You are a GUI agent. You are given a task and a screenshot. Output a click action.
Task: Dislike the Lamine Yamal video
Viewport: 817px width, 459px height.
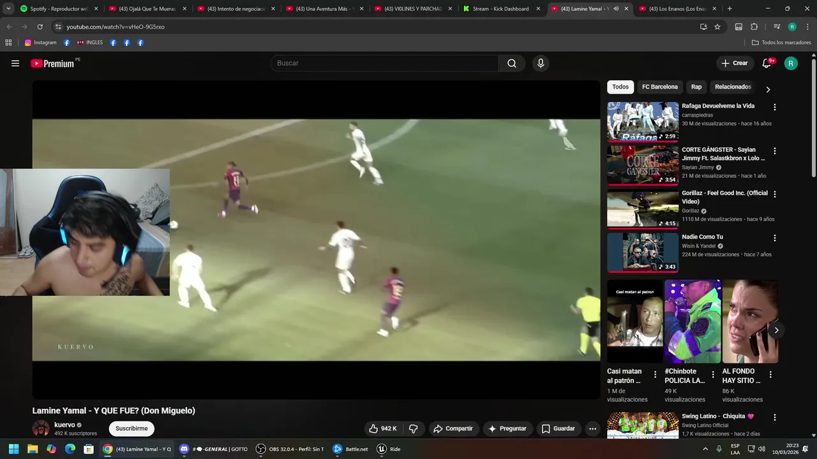[413, 428]
